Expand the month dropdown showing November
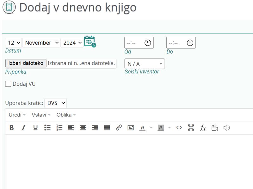 tap(41, 43)
